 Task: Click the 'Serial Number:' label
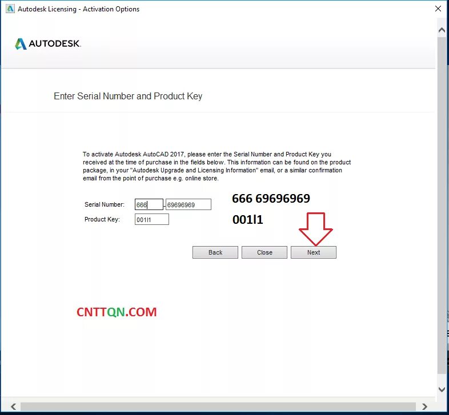pyautogui.click(x=105, y=204)
